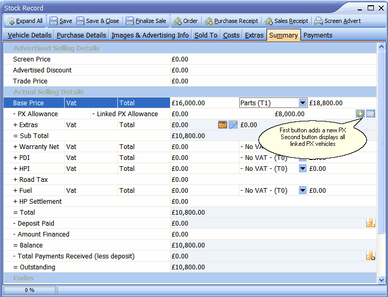Close the Stock Record window
Image resolution: width=388 pixels, height=297 pixels.
coord(381,8)
